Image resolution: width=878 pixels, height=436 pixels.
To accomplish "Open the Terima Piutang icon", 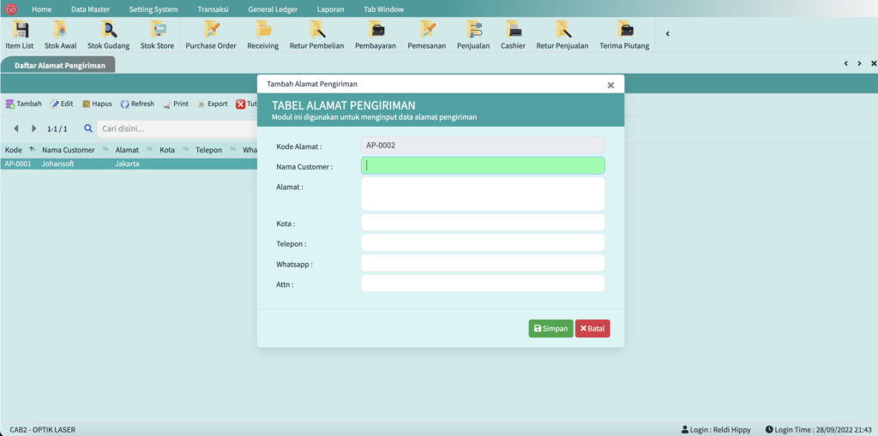I will click(623, 35).
